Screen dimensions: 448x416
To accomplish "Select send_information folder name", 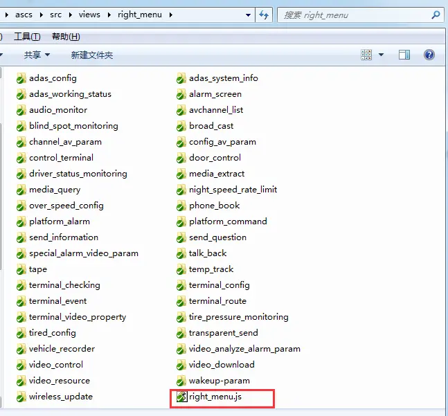I will pos(64,237).
